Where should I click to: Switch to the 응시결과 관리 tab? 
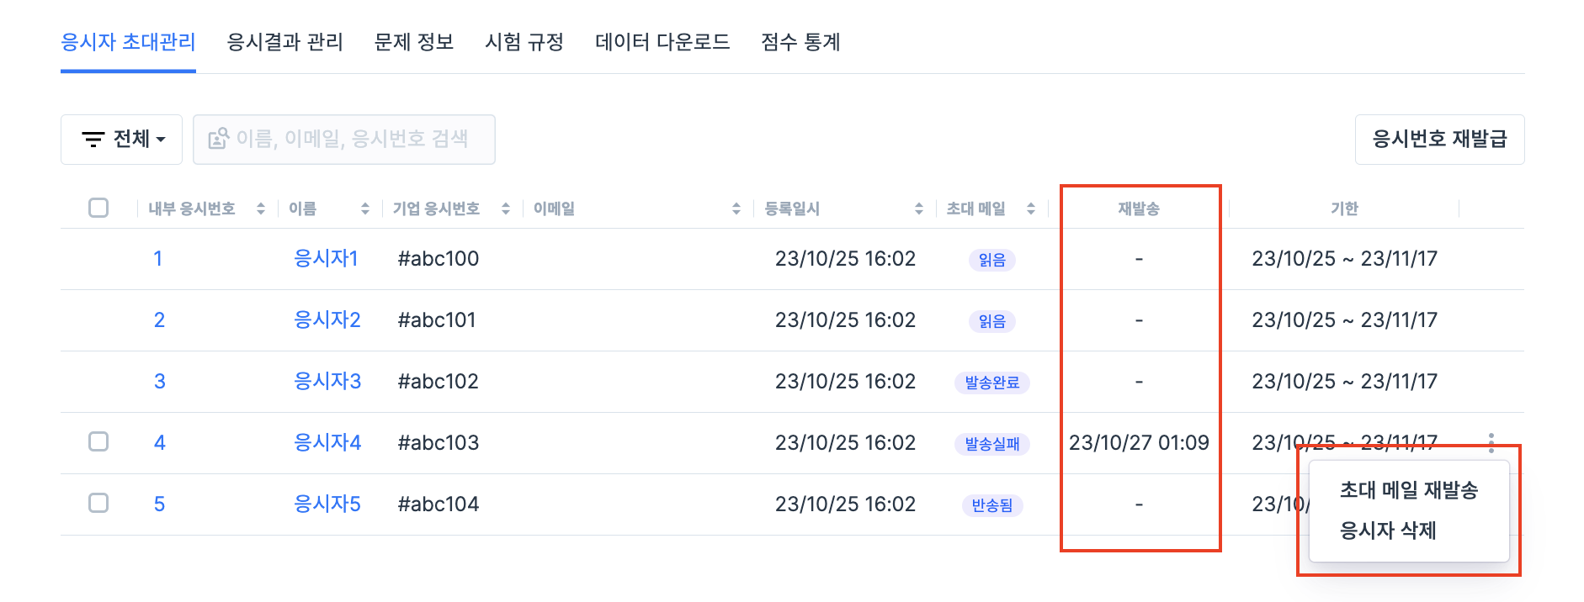pos(285,42)
